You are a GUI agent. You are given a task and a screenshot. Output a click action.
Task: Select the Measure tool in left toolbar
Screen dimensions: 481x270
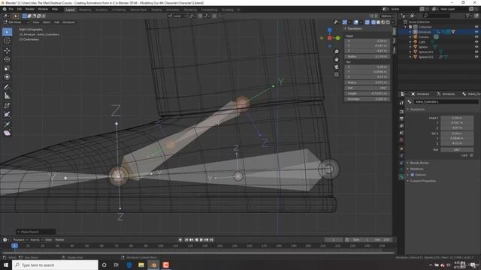point(7,96)
